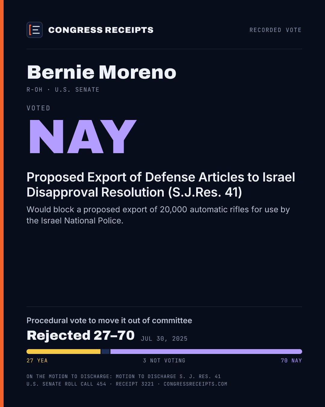Viewport: 325px width, 407px height.
Task: Click the CONGRESS RECEIPTS brand title
Action: tap(101, 30)
